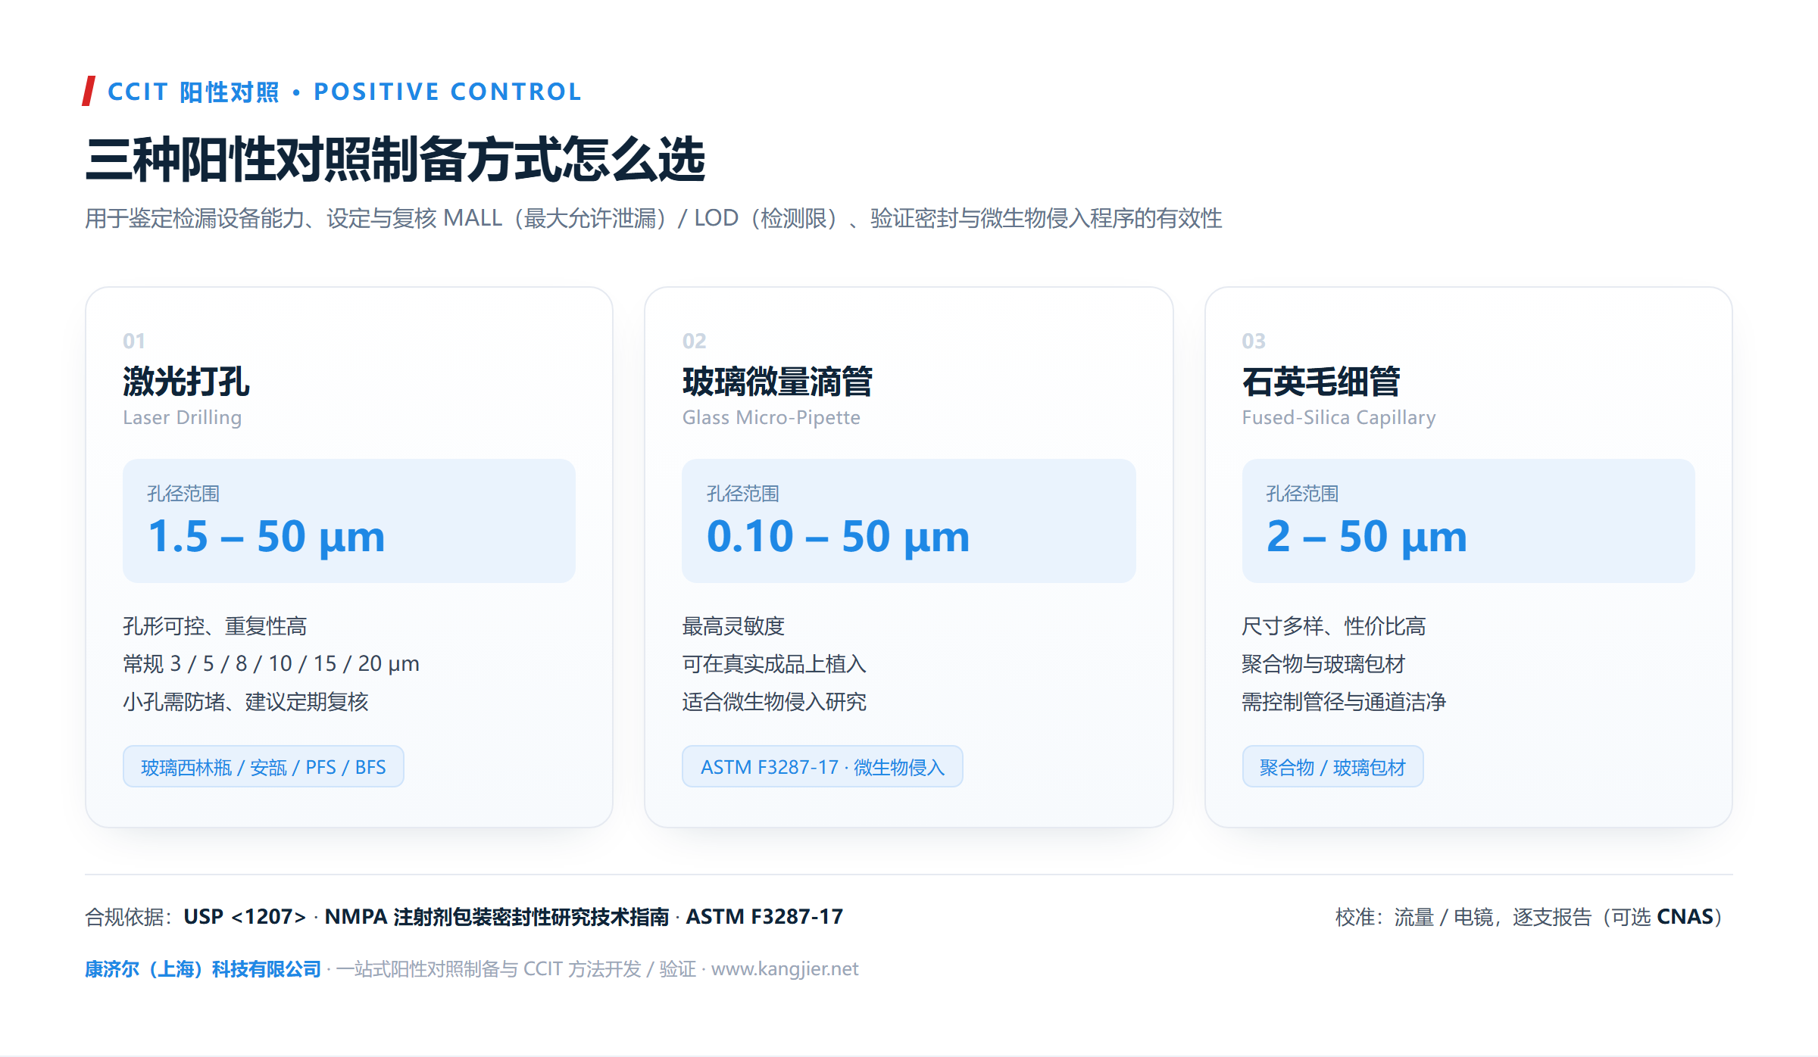Click the card number '01'
Image resolution: width=1818 pixels, height=1057 pixels.
click(133, 341)
